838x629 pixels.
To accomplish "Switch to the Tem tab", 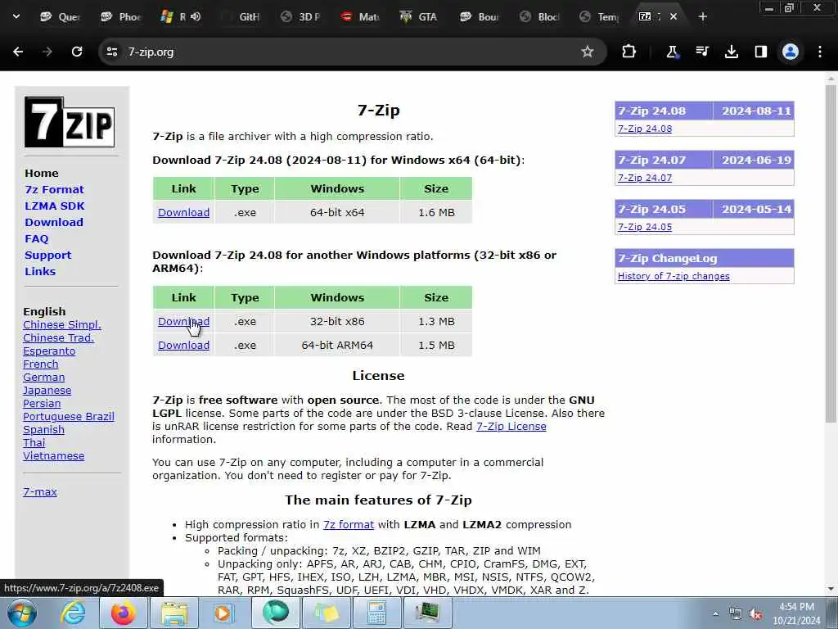I will coord(600,17).
